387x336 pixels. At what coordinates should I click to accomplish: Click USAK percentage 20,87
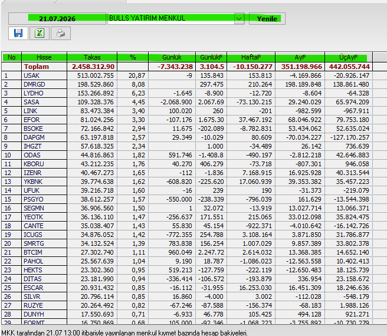[138, 75]
